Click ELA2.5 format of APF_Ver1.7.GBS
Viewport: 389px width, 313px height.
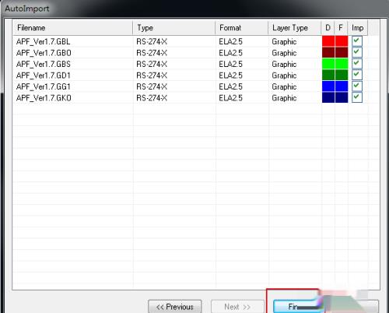[230, 64]
